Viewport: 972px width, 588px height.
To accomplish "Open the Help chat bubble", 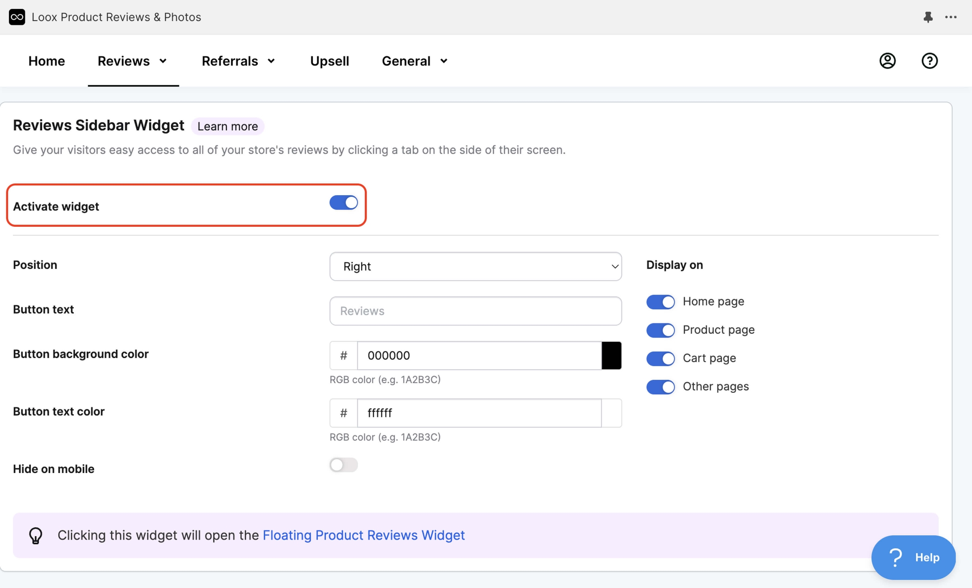I will [913, 557].
